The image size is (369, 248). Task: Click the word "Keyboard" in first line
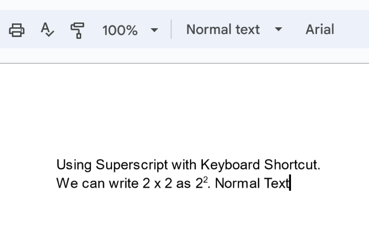[230, 165]
